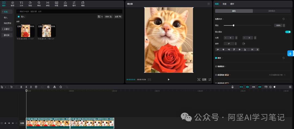Open the 贴纸 stickers panel
This screenshot has height=129, width=294.
pyautogui.click(x=30, y=4)
